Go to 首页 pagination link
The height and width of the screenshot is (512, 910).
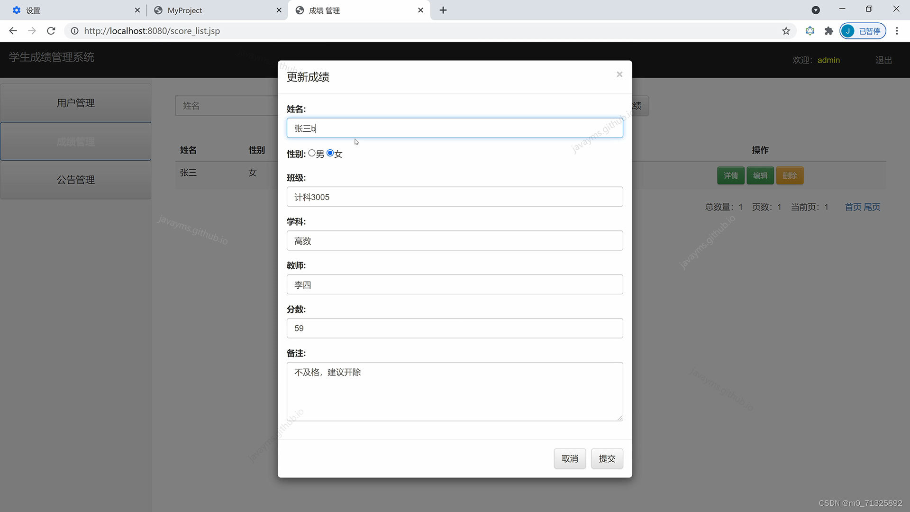tap(853, 207)
